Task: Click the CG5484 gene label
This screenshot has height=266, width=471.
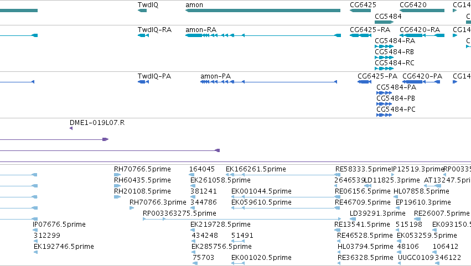Action: tap(388, 16)
